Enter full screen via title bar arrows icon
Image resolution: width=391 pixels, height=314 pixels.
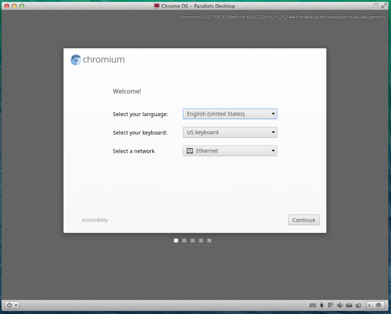point(384,6)
